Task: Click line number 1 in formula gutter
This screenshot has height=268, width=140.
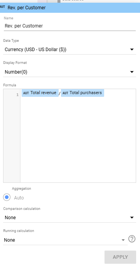Action: (17, 94)
